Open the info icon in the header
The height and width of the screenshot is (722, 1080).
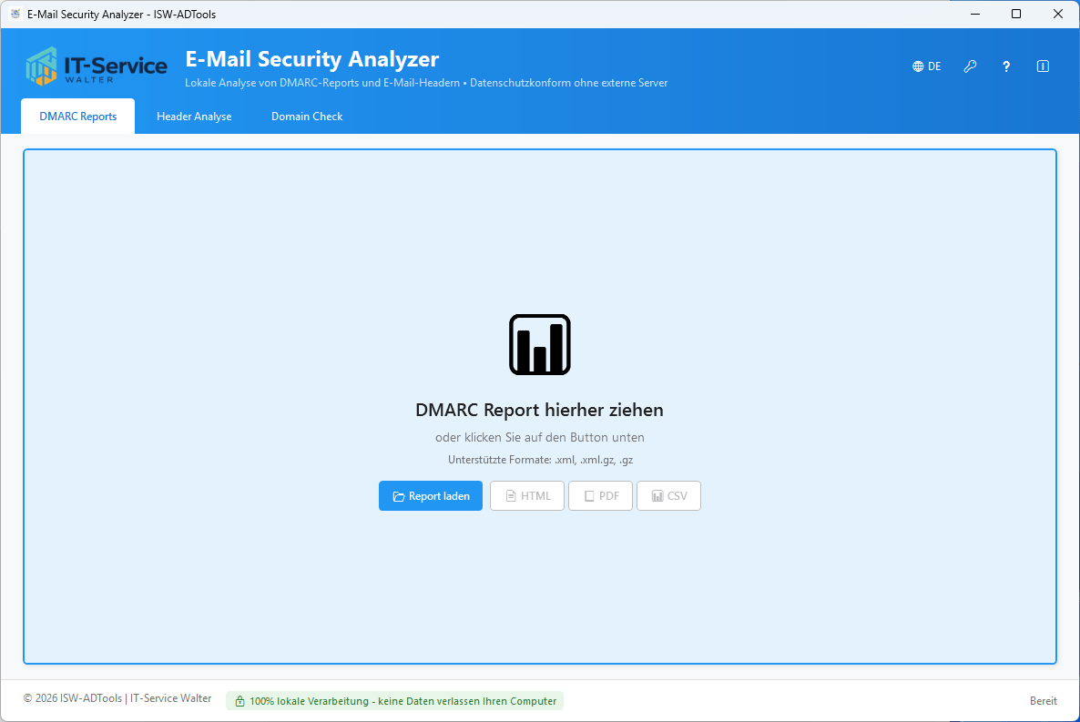[1043, 66]
